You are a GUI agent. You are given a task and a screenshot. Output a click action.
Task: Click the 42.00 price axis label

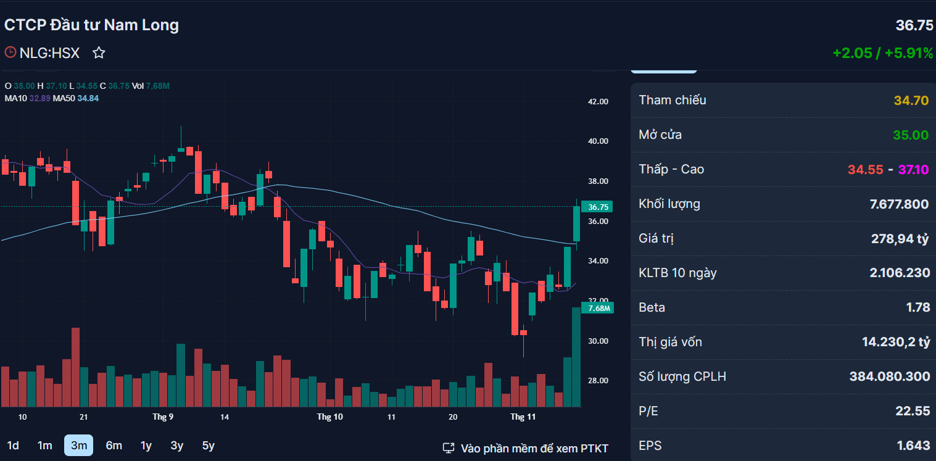(x=598, y=102)
